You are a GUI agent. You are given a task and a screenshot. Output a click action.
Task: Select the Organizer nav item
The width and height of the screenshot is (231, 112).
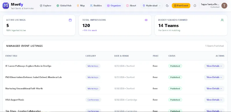point(114,5)
